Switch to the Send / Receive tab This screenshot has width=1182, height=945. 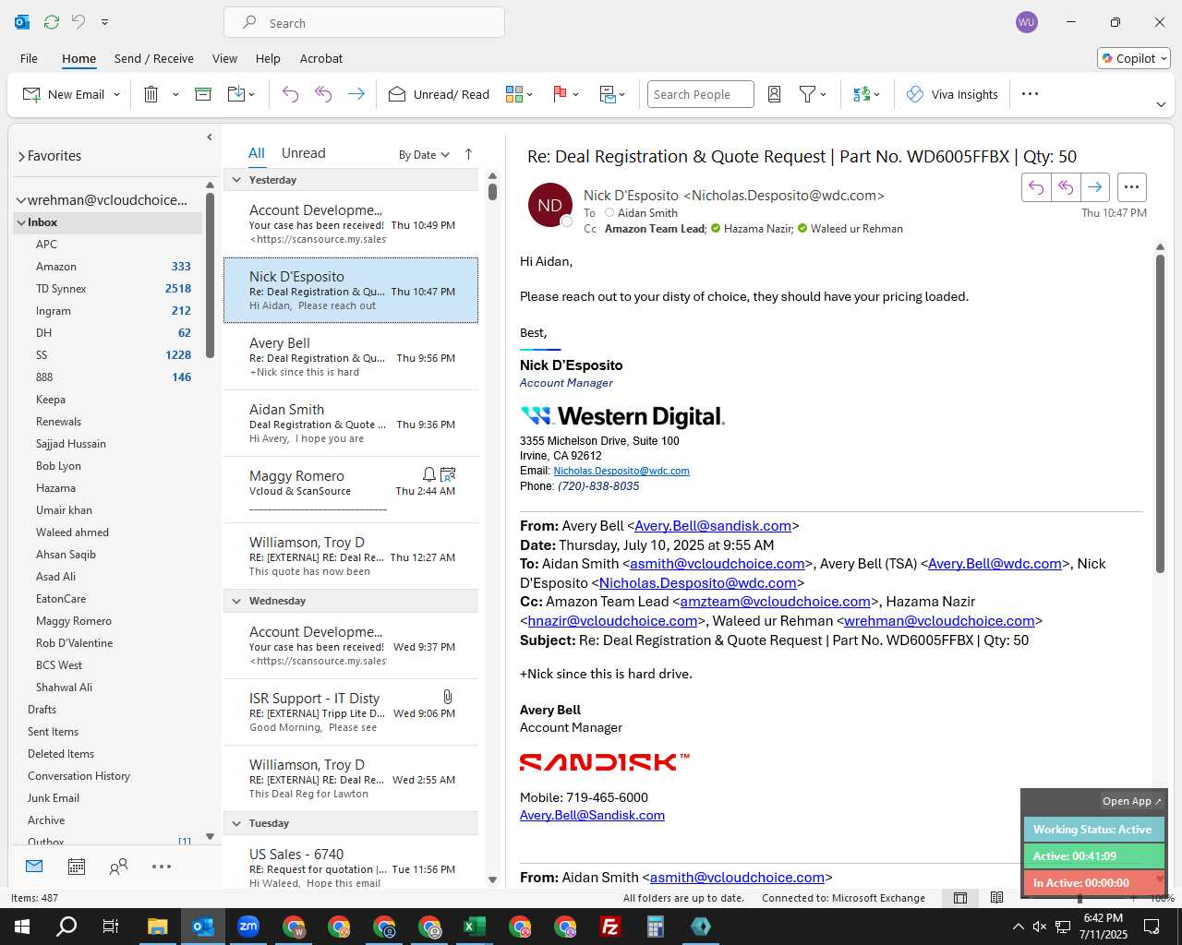[154, 58]
